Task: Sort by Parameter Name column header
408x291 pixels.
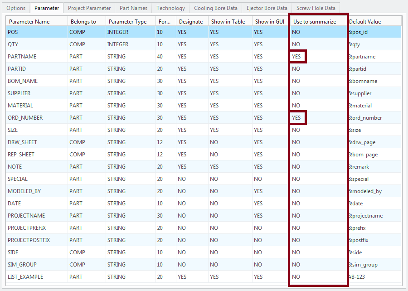Action: pyautogui.click(x=35, y=21)
